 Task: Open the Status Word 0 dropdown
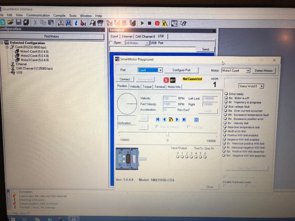coord(261,86)
